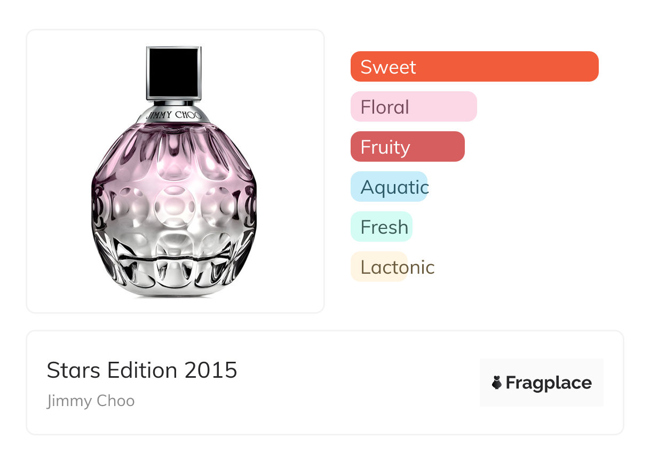
Task: Click the Fragplace wordmark text
Action: point(549,383)
